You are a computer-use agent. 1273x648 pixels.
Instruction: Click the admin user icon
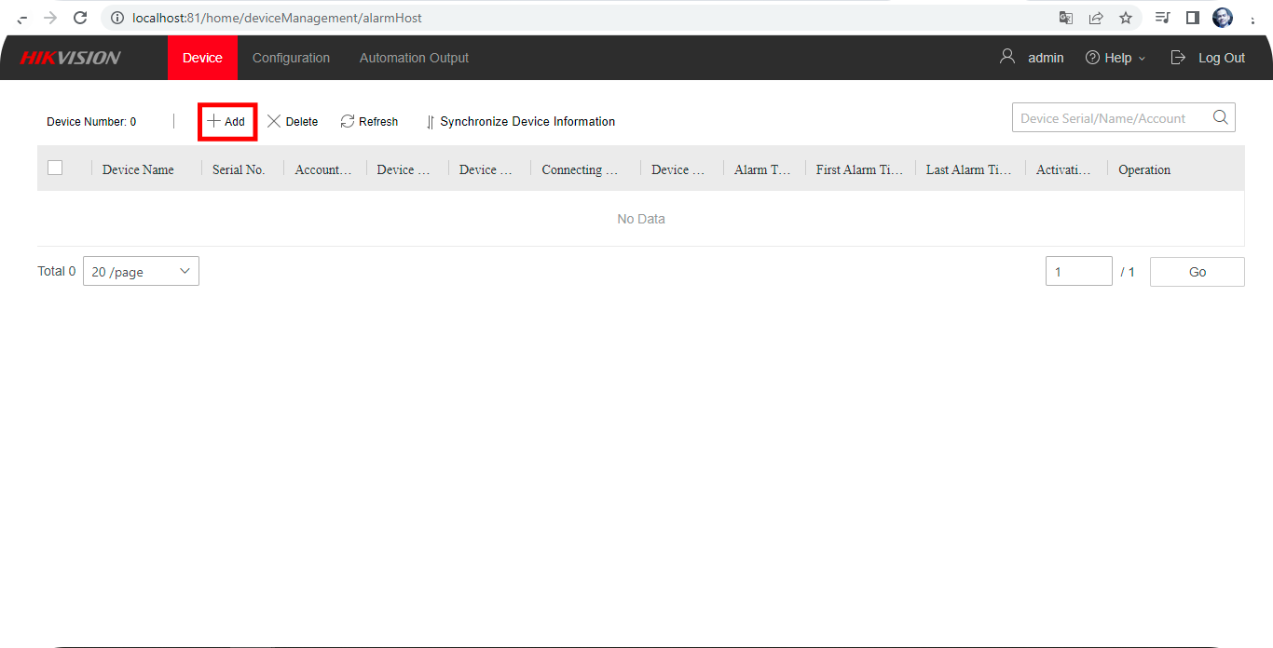(1006, 57)
